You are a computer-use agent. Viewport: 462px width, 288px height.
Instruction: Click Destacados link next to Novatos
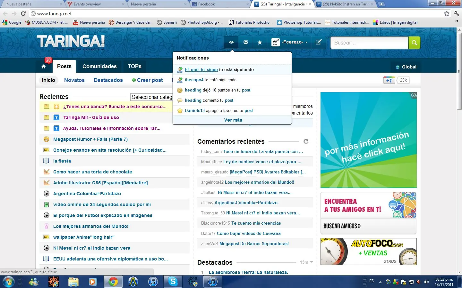click(x=108, y=80)
